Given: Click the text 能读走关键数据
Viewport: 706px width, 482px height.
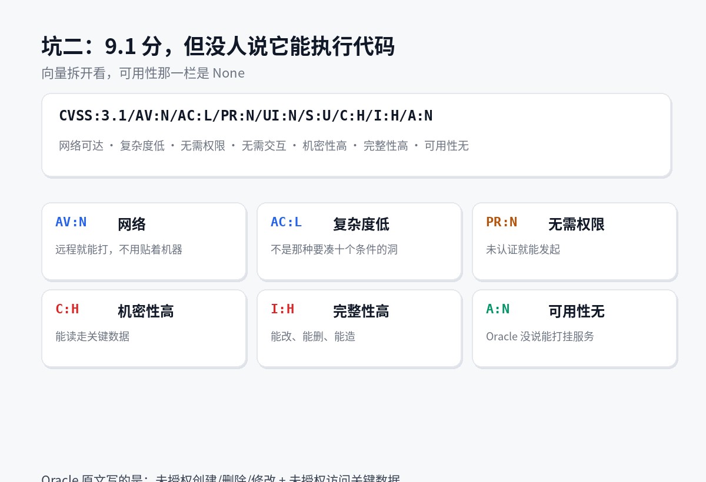Looking at the screenshot, I should (92, 336).
